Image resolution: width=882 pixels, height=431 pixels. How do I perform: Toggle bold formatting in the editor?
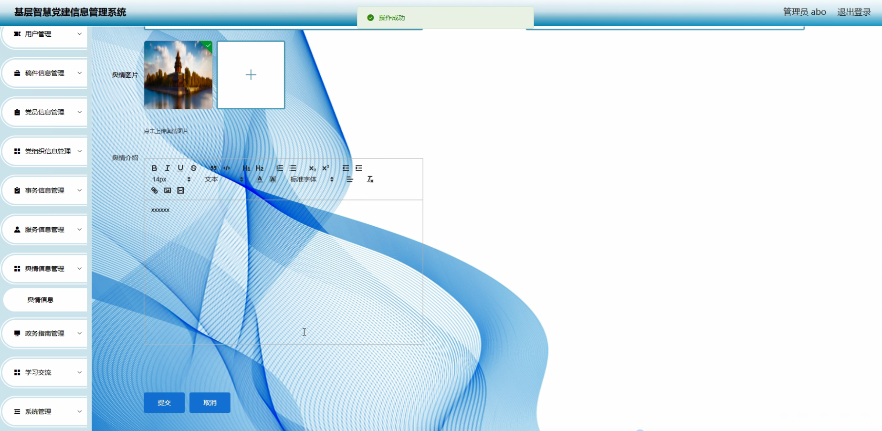point(154,168)
